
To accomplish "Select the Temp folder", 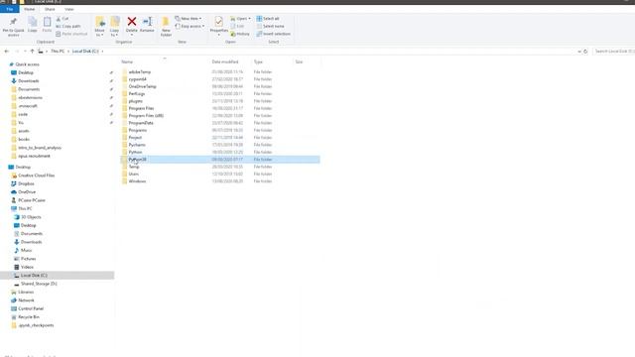I will (134, 167).
